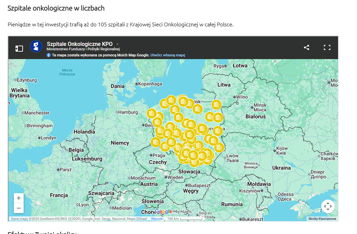Star the Szpitale Onkologiczne KPO map
The image size is (357, 234).
click(118, 44)
